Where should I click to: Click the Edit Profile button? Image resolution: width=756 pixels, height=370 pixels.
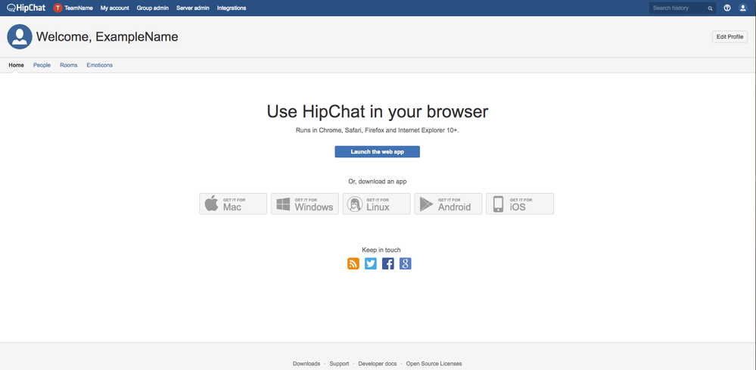[x=730, y=36]
